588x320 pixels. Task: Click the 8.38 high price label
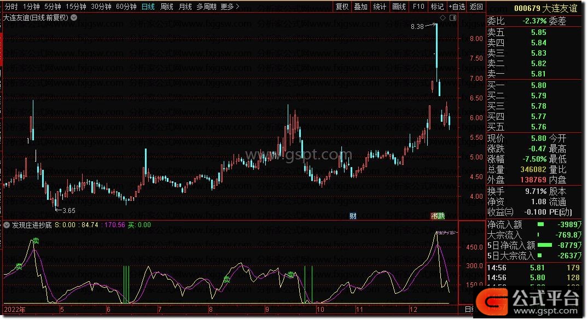coord(417,27)
